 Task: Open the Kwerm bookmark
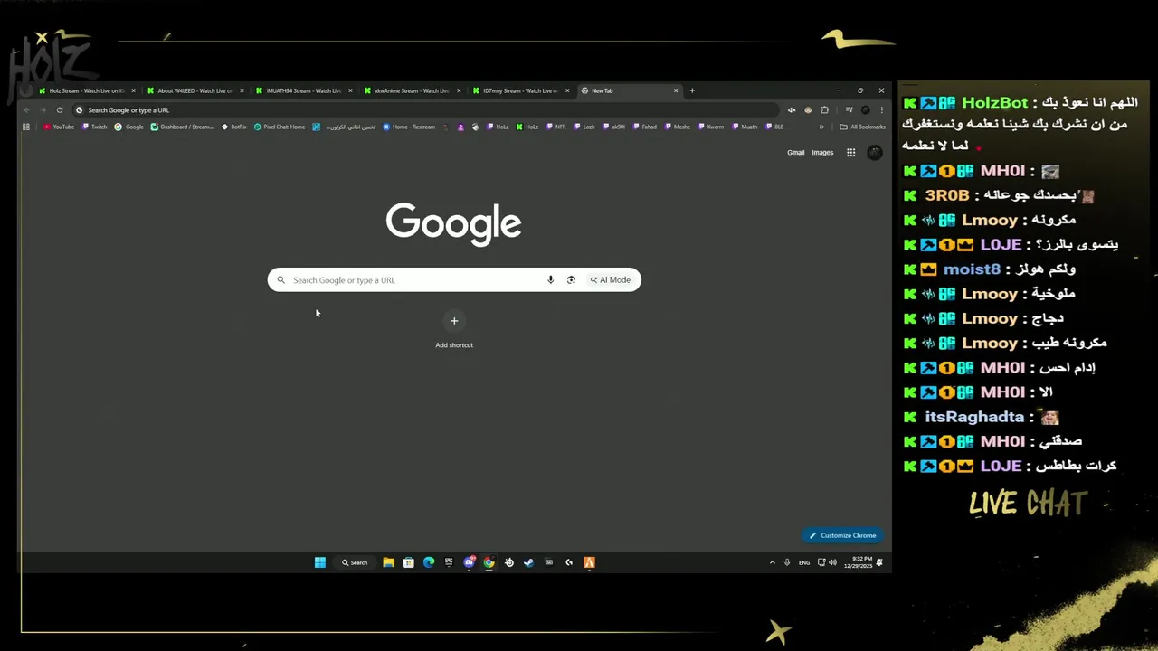pyautogui.click(x=710, y=127)
